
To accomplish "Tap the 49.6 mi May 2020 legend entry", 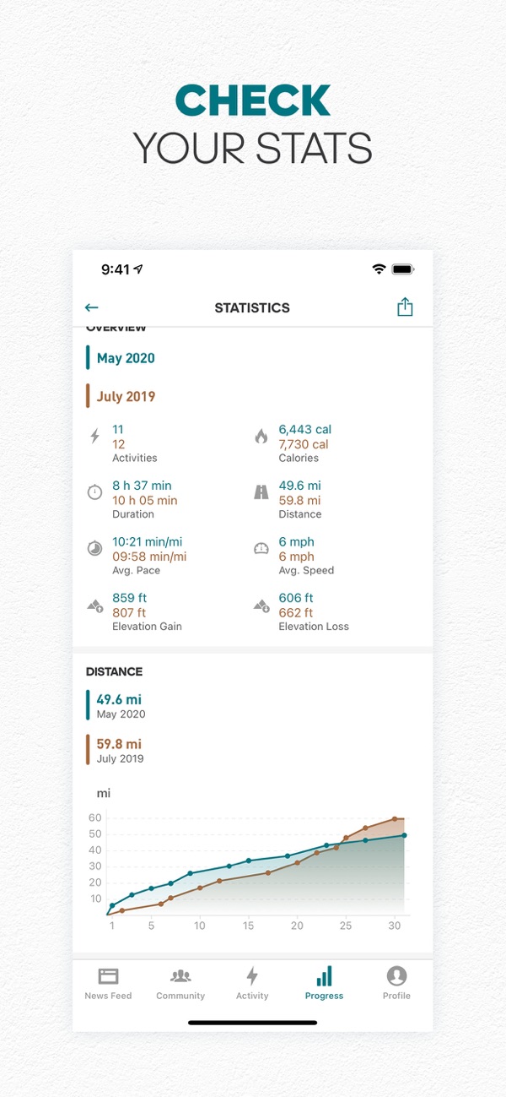I will [119, 705].
